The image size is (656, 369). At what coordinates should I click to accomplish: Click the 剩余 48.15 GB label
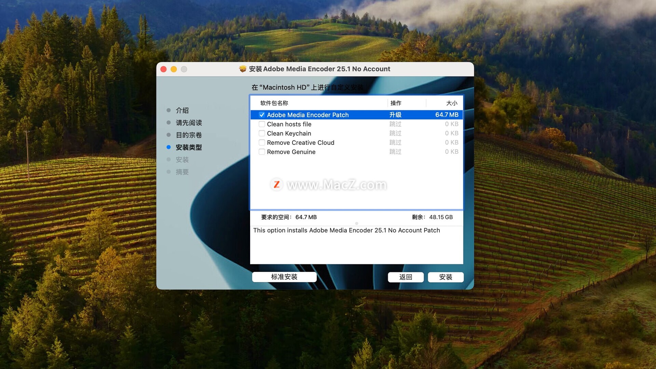[432, 217]
